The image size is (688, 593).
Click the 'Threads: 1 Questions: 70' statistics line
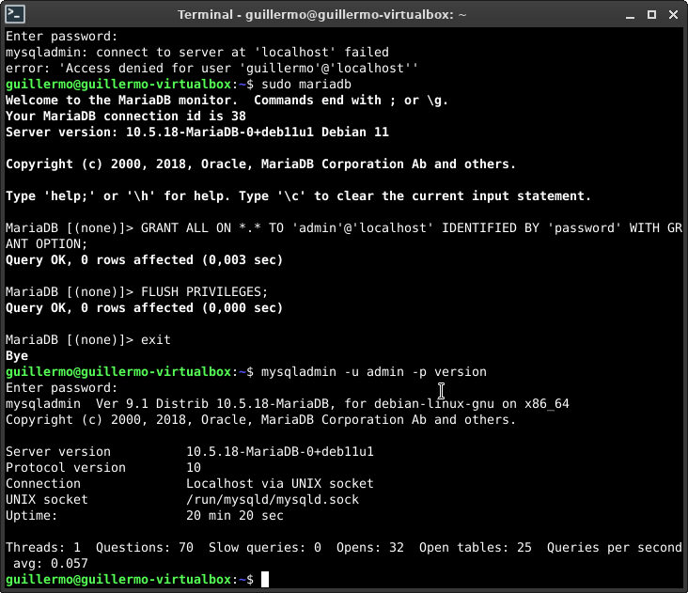tap(94, 548)
